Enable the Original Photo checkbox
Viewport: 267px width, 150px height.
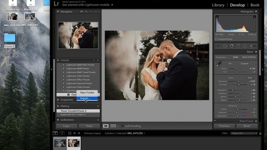[x=217, y=39]
